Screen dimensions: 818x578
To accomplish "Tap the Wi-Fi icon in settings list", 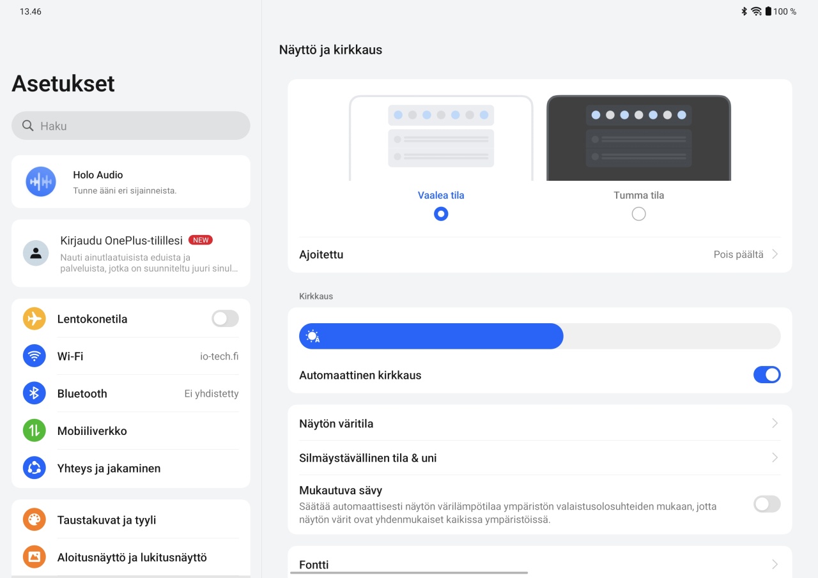I will coord(35,356).
